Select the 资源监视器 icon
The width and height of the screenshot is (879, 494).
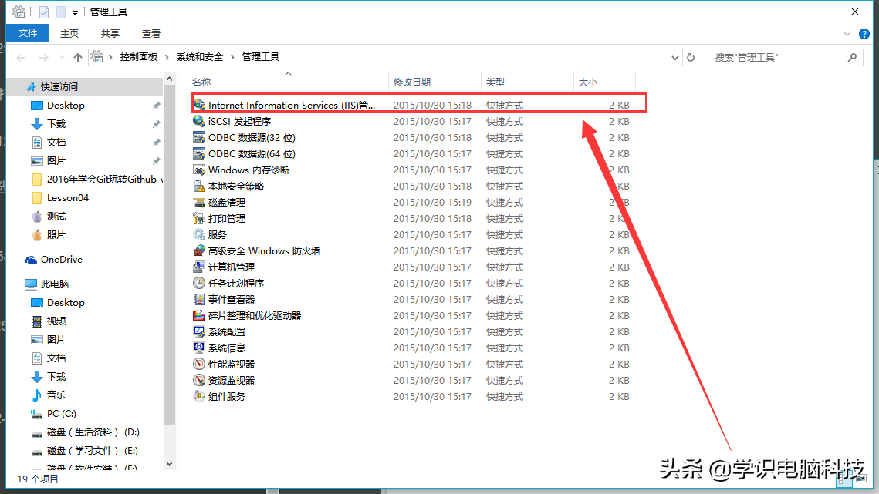coord(199,380)
